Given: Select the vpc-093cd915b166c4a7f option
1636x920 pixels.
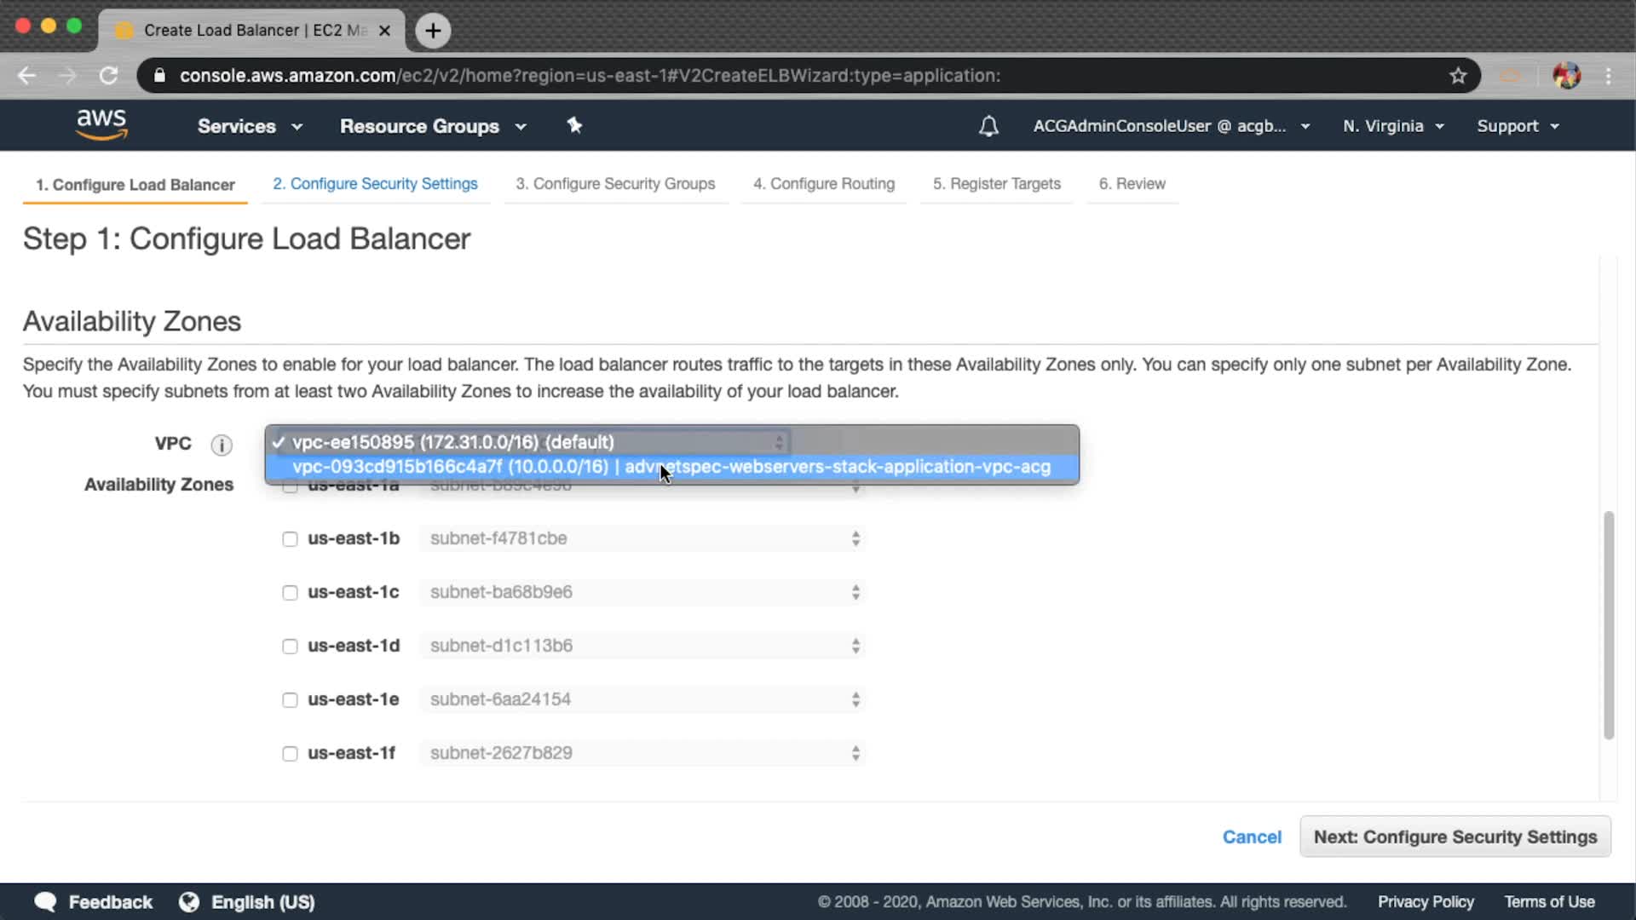Looking at the screenshot, I should point(671,467).
